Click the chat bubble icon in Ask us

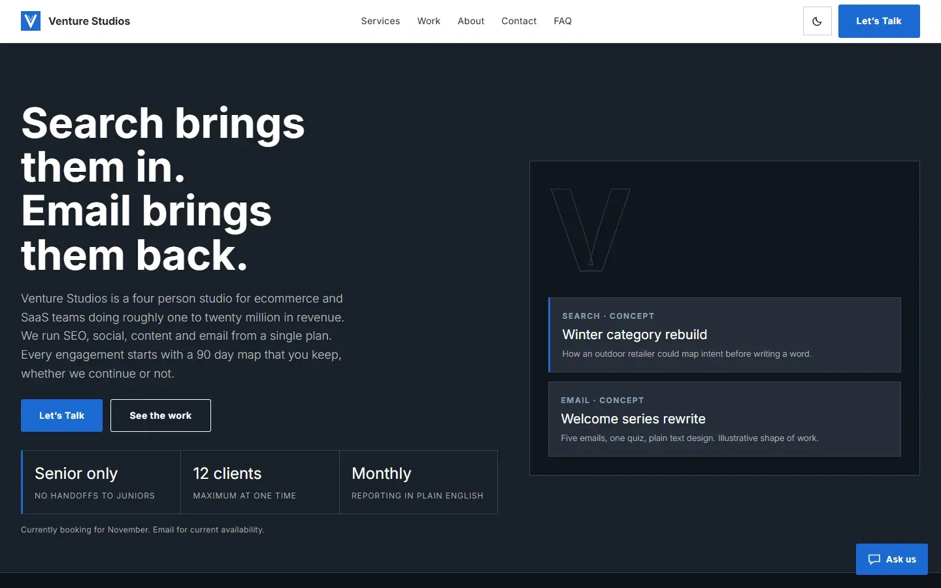tap(874, 559)
